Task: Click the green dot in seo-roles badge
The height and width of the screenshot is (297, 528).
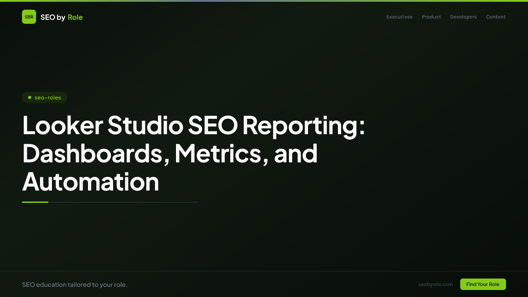Action: coord(29,97)
